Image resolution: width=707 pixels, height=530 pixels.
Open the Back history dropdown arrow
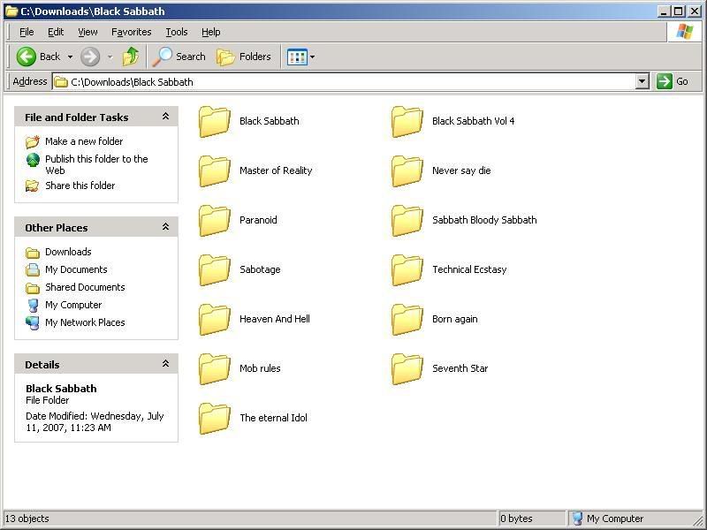[70, 57]
